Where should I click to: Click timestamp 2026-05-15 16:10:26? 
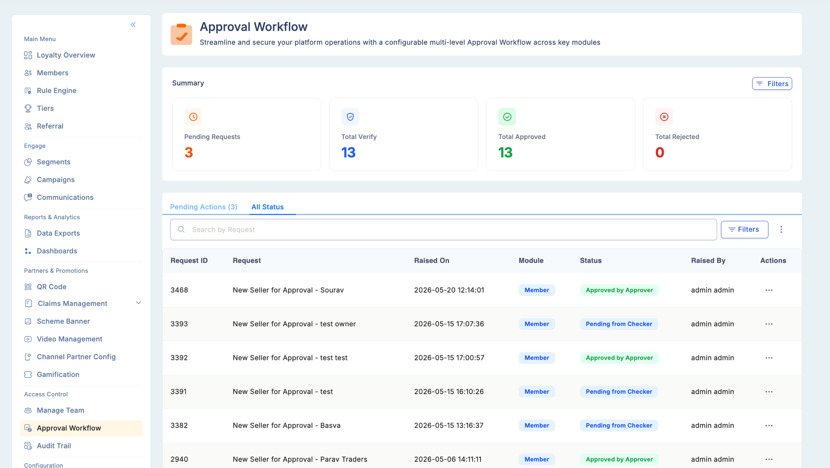449,392
